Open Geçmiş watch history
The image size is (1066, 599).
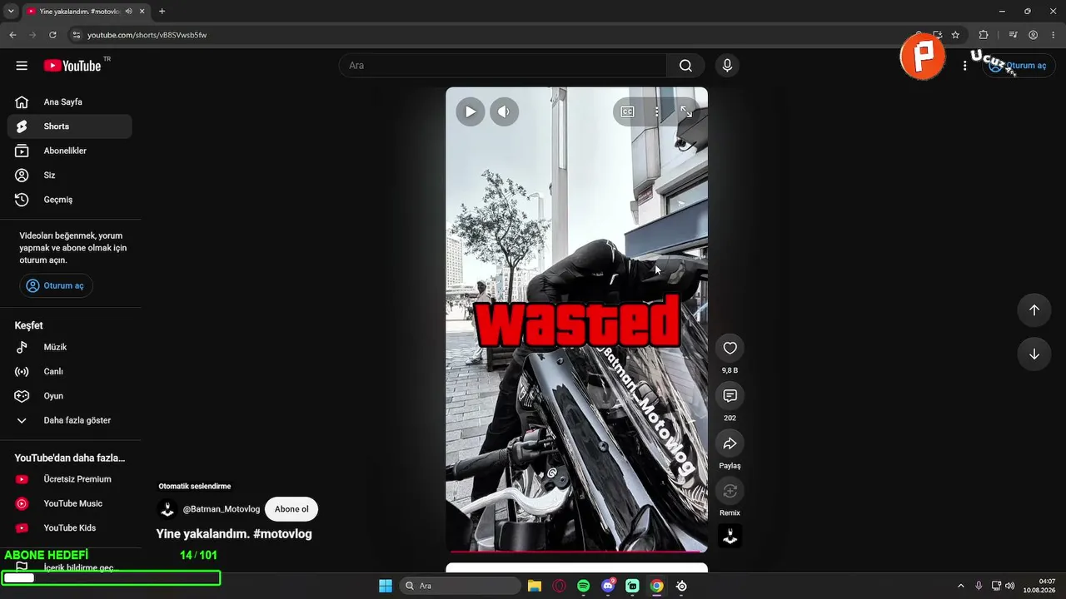(x=70, y=200)
